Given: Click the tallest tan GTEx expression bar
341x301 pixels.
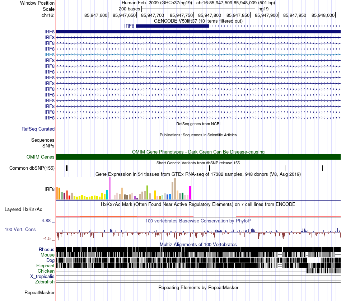Looking at the screenshot, I should pyautogui.click(x=175, y=189).
